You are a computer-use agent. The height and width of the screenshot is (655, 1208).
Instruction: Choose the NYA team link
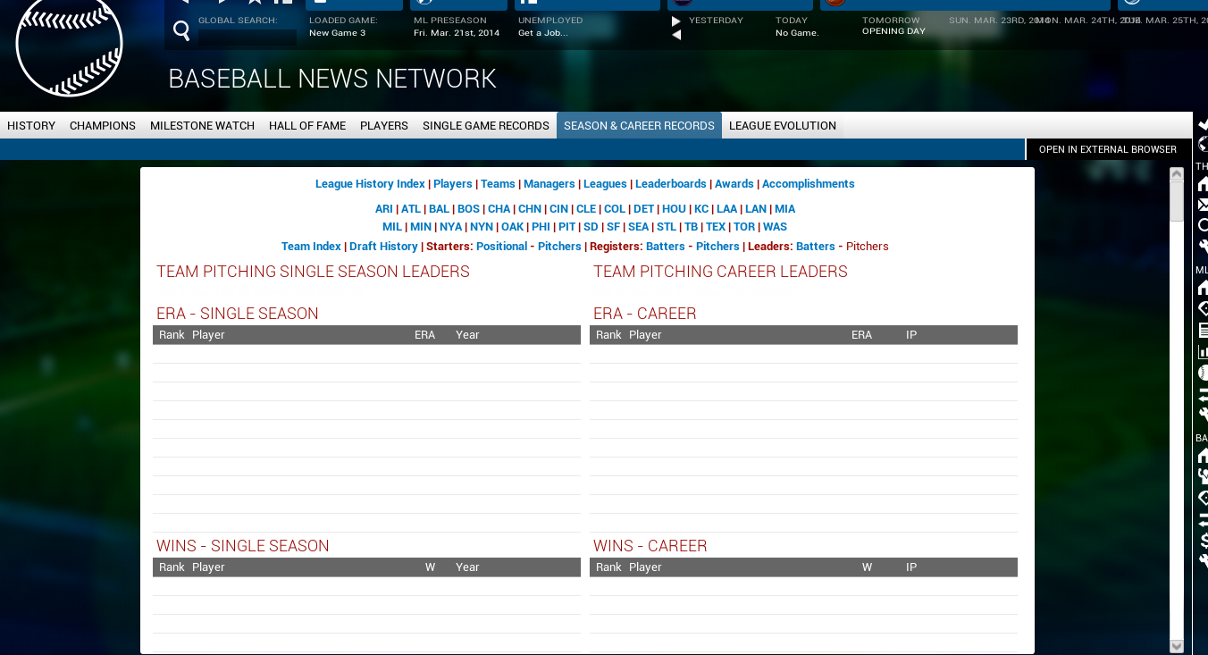coord(451,227)
